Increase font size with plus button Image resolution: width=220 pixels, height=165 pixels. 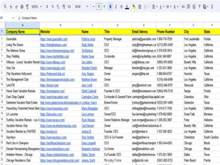(104, 6)
